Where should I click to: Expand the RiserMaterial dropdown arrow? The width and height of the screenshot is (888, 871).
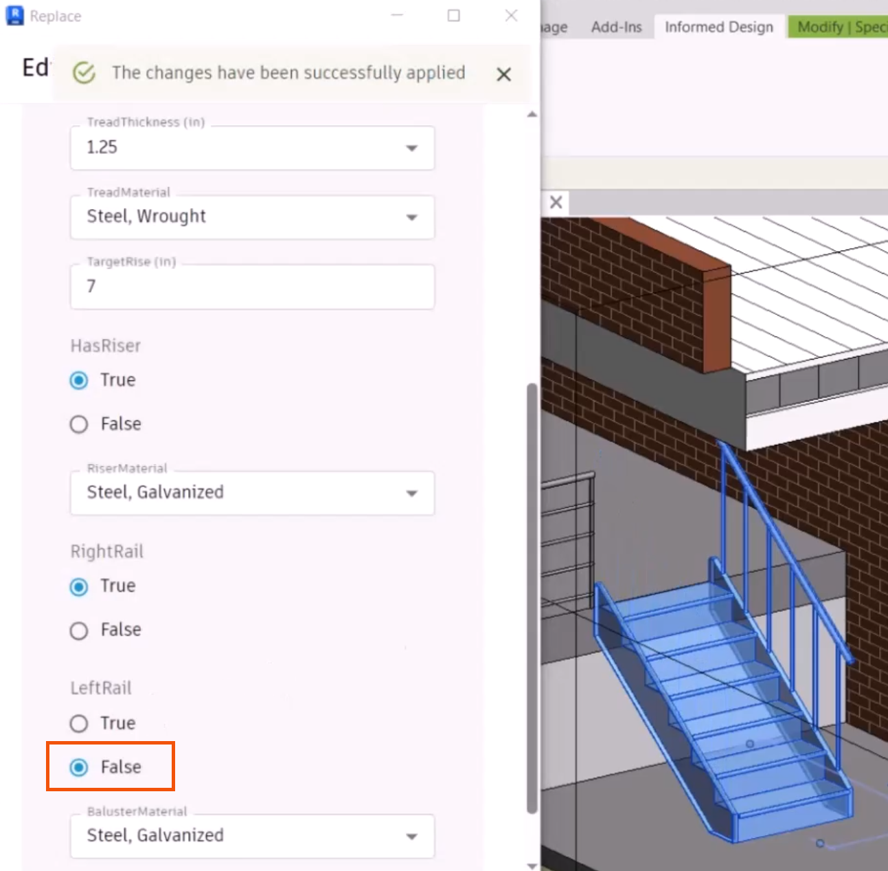pos(411,493)
